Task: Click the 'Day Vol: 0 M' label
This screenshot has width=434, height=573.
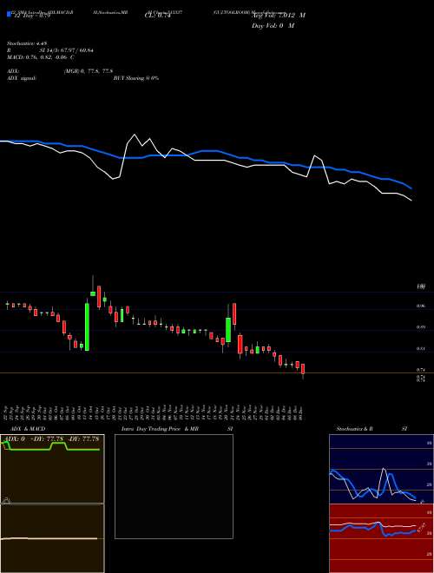Action: (x=273, y=25)
